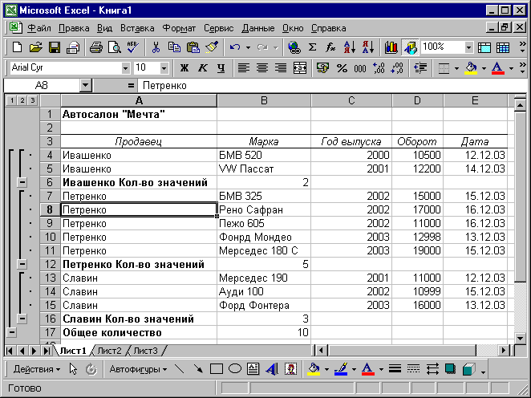Open Print Preview with the magnifier icon
The image size is (531, 398).
click(115, 47)
